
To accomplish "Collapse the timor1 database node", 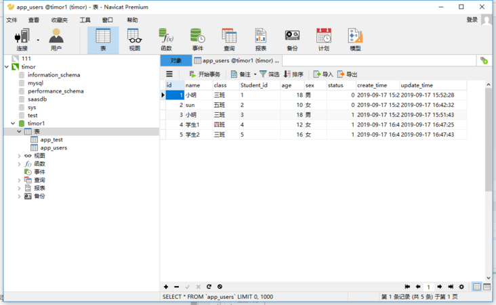I will pos(13,124).
